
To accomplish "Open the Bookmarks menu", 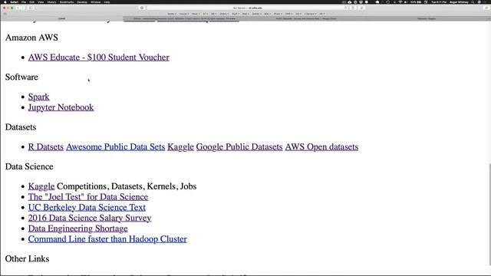I will pyautogui.click(x=67, y=2).
